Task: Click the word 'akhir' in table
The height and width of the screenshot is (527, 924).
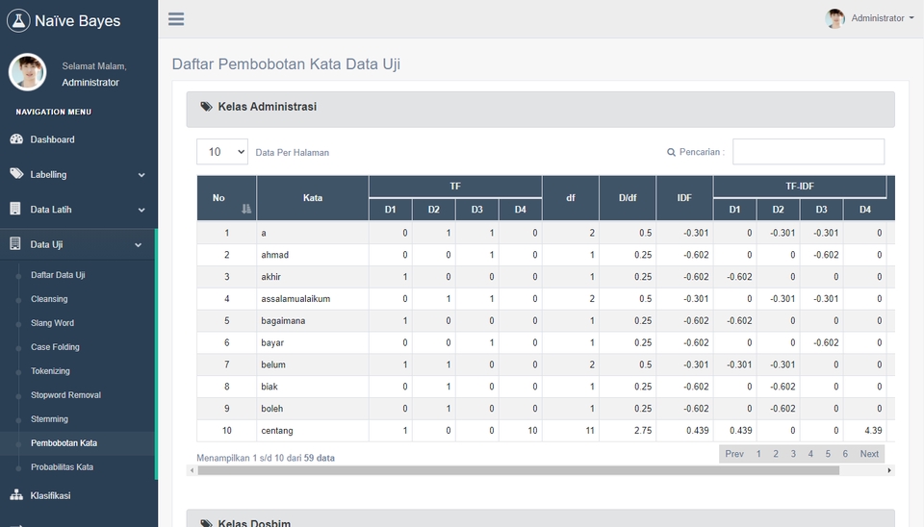Action: (x=271, y=277)
